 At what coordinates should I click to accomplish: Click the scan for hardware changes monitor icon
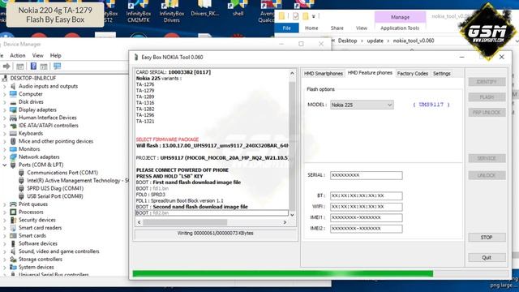(57, 67)
